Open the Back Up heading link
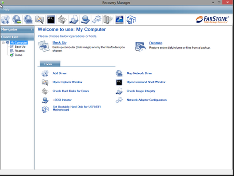 pyautogui.click(x=59, y=43)
